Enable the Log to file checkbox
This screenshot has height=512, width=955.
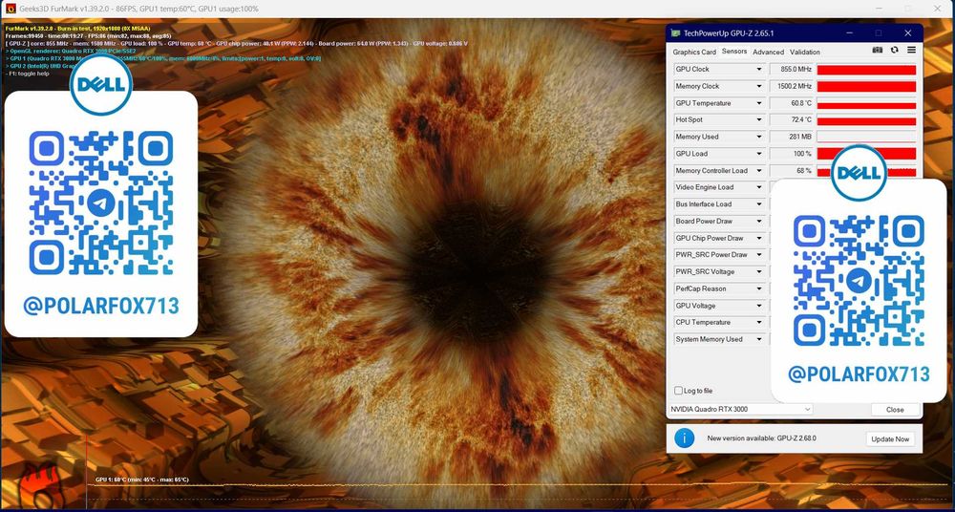pos(678,391)
